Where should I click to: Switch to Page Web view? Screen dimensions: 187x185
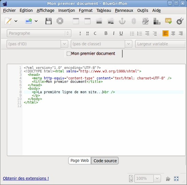tap(80, 161)
